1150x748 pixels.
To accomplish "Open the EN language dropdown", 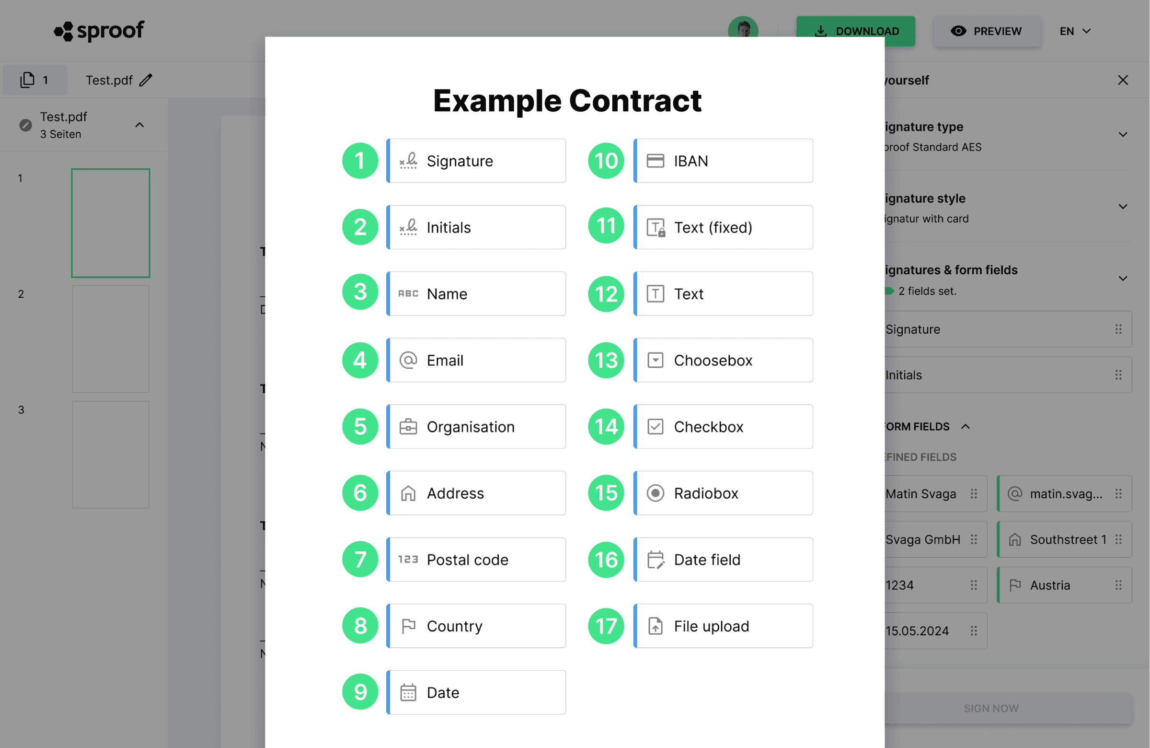I will click(x=1075, y=32).
